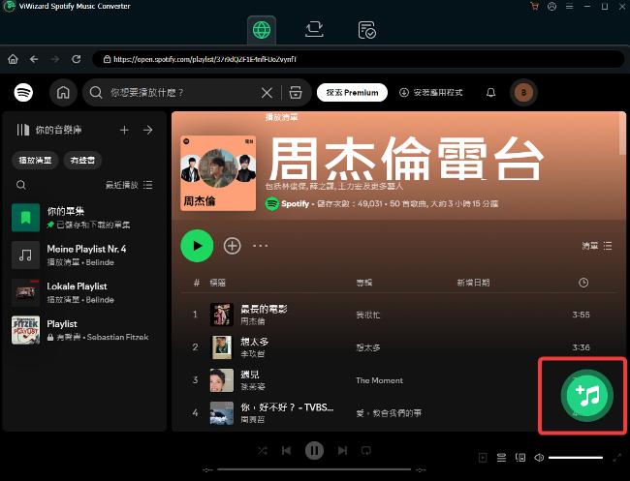Pause playback button

(314, 450)
